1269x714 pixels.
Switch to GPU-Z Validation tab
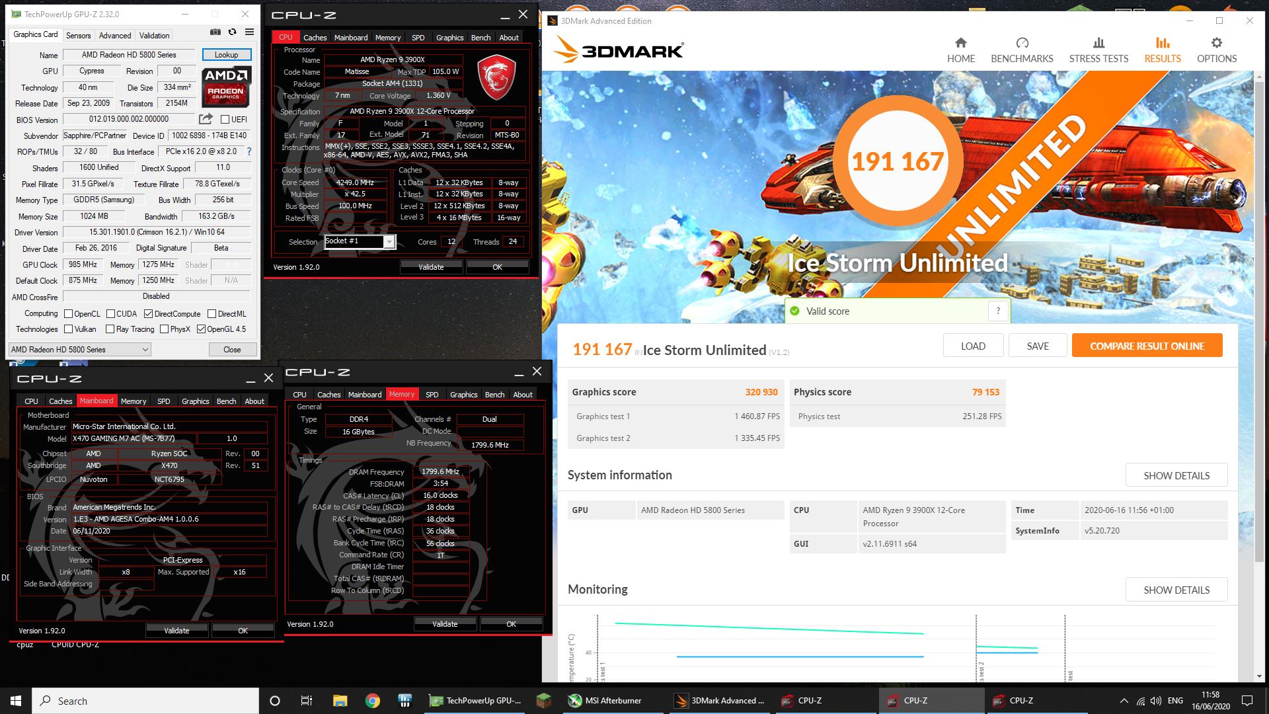154,35
